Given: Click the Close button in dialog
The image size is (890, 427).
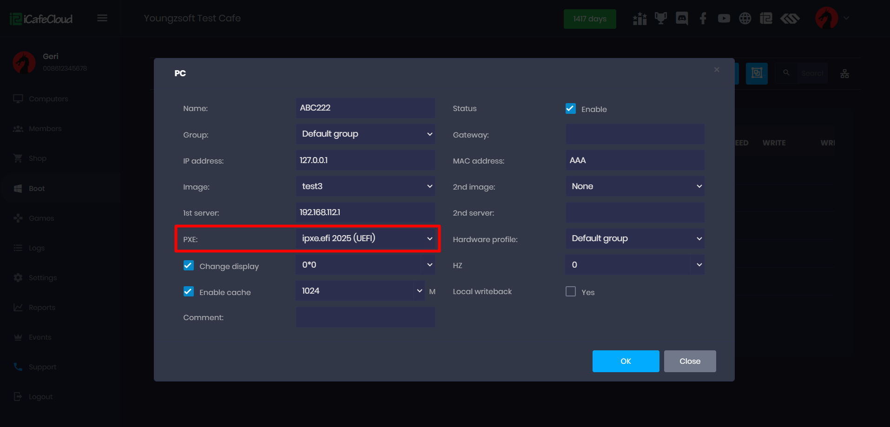Looking at the screenshot, I should (x=690, y=361).
